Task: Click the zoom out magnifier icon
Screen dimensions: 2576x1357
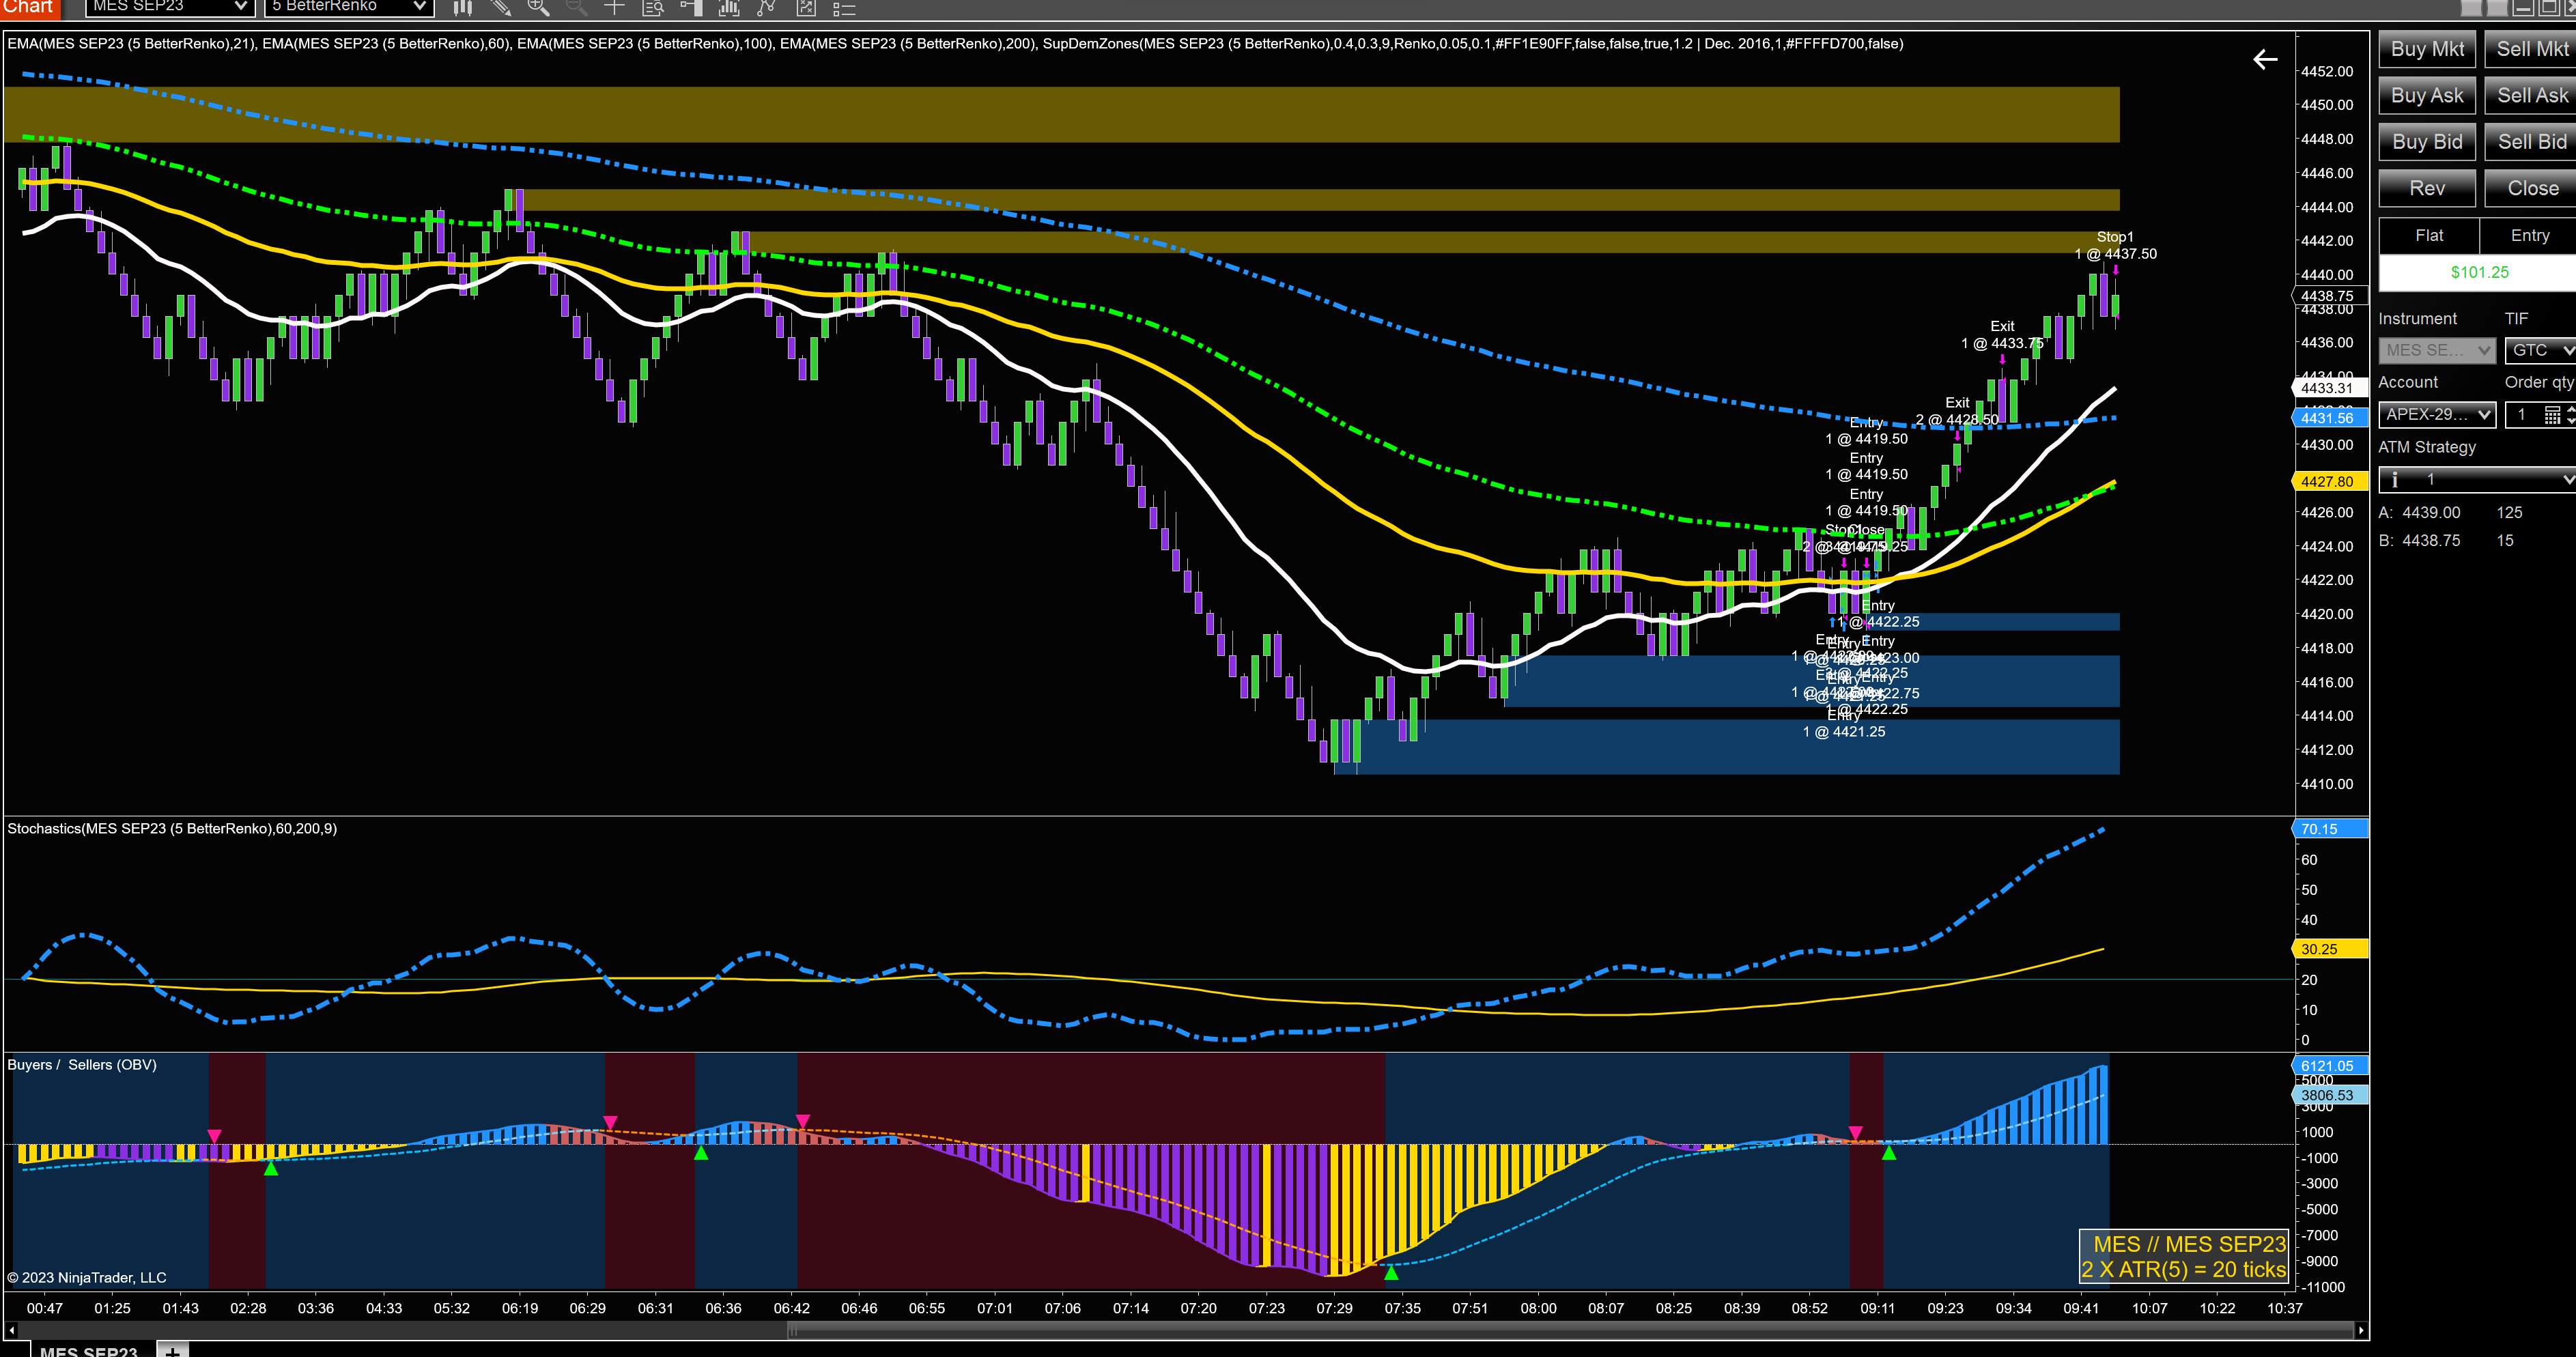Action: coord(576,8)
